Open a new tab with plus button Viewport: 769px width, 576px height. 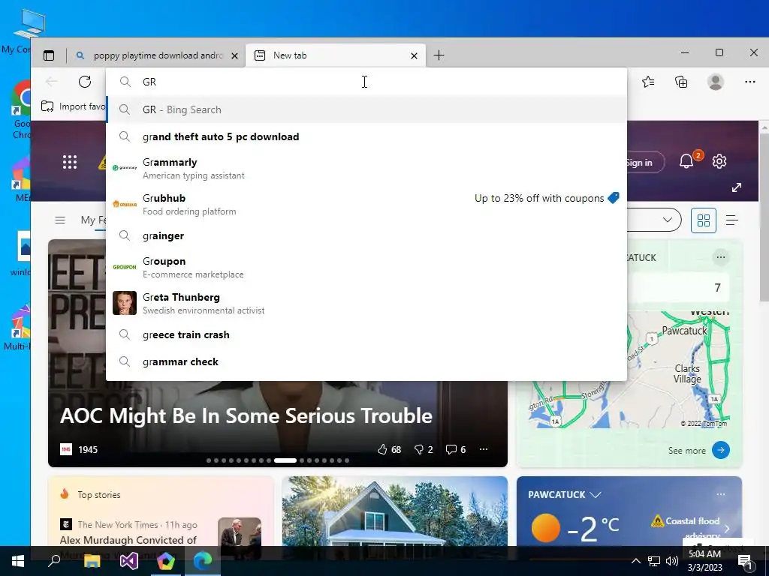click(439, 55)
